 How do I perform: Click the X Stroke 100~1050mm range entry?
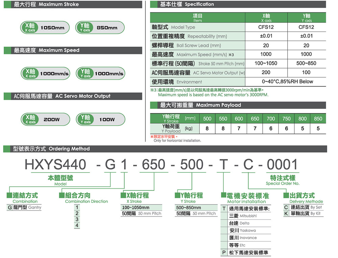[141, 208]
